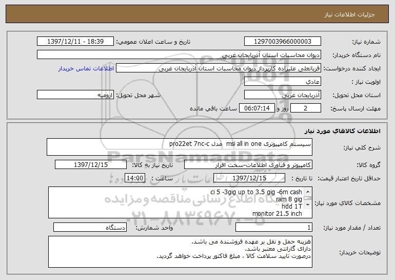Click header title جزئیات اطلاعات نیاز

coord(349,14)
